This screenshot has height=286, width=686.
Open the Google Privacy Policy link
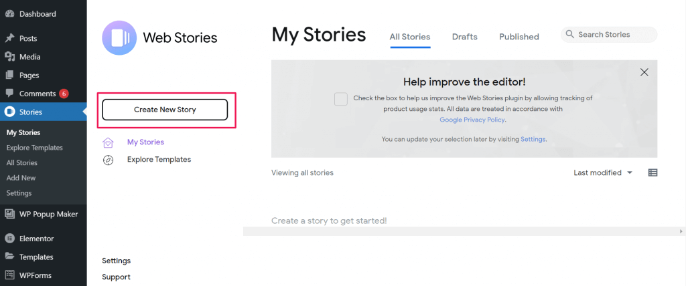[472, 119]
